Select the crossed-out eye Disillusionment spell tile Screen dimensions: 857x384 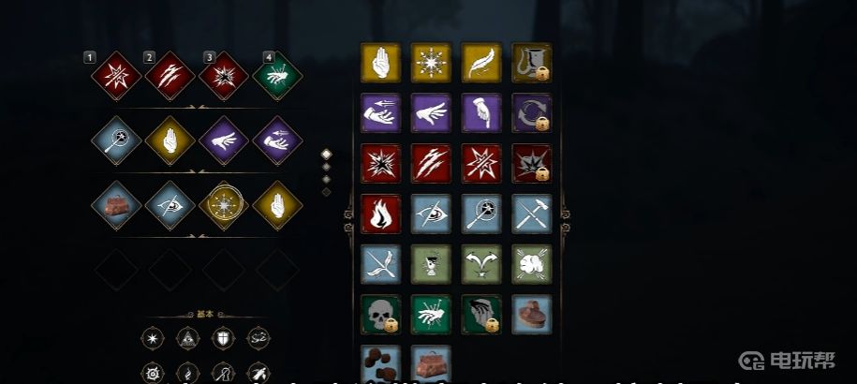coord(431,214)
